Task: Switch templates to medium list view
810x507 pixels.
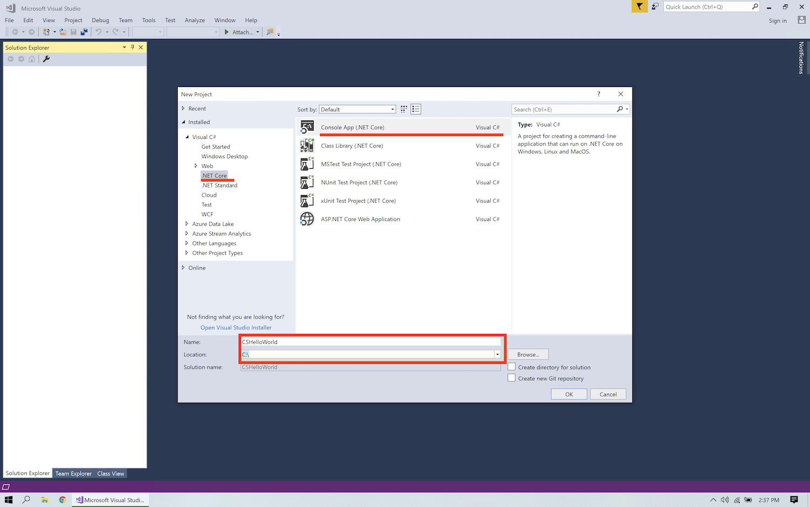Action: [416, 109]
